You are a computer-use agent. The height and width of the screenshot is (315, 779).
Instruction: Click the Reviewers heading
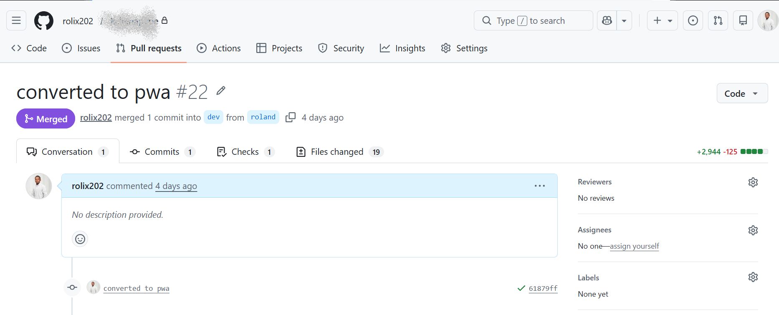pyautogui.click(x=594, y=182)
